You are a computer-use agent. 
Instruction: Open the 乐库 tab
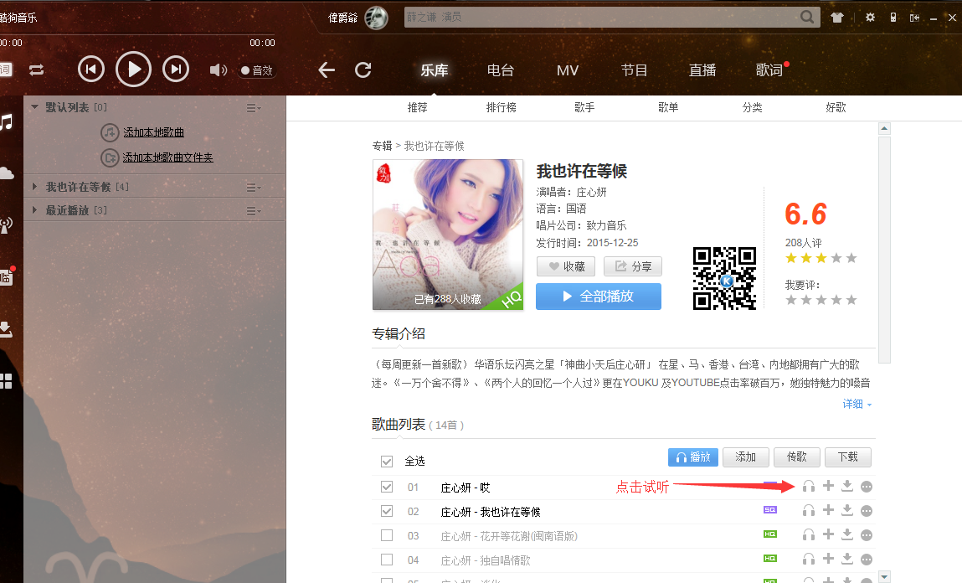click(435, 70)
